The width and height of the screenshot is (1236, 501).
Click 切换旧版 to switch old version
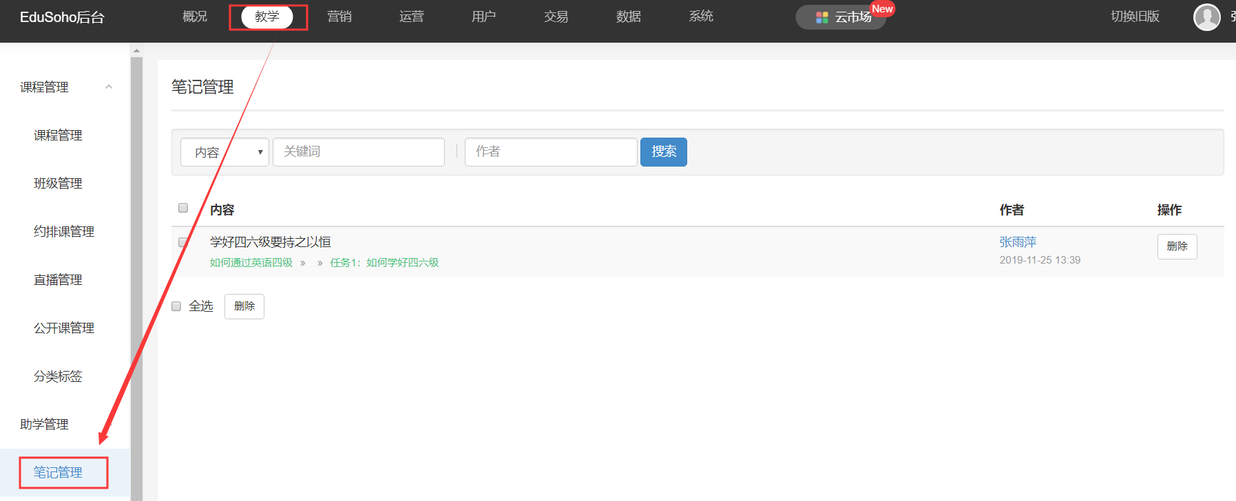(x=1135, y=17)
